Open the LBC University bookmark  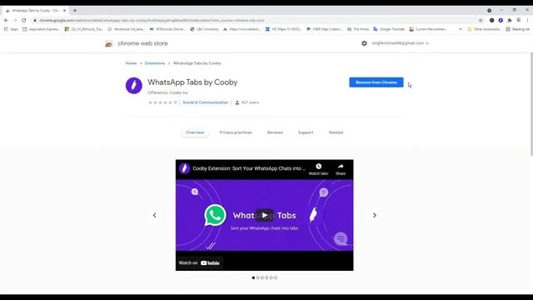(x=204, y=29)
